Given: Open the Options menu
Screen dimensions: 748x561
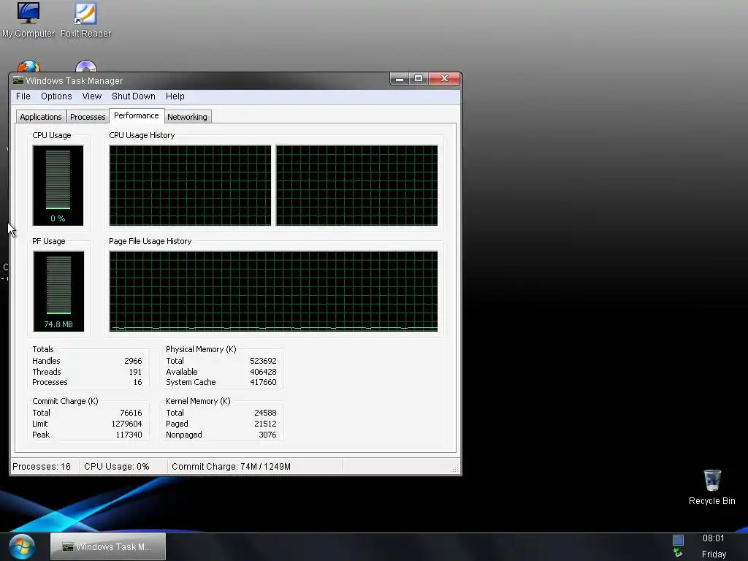Looking at the screenshot, I should 56,96.
